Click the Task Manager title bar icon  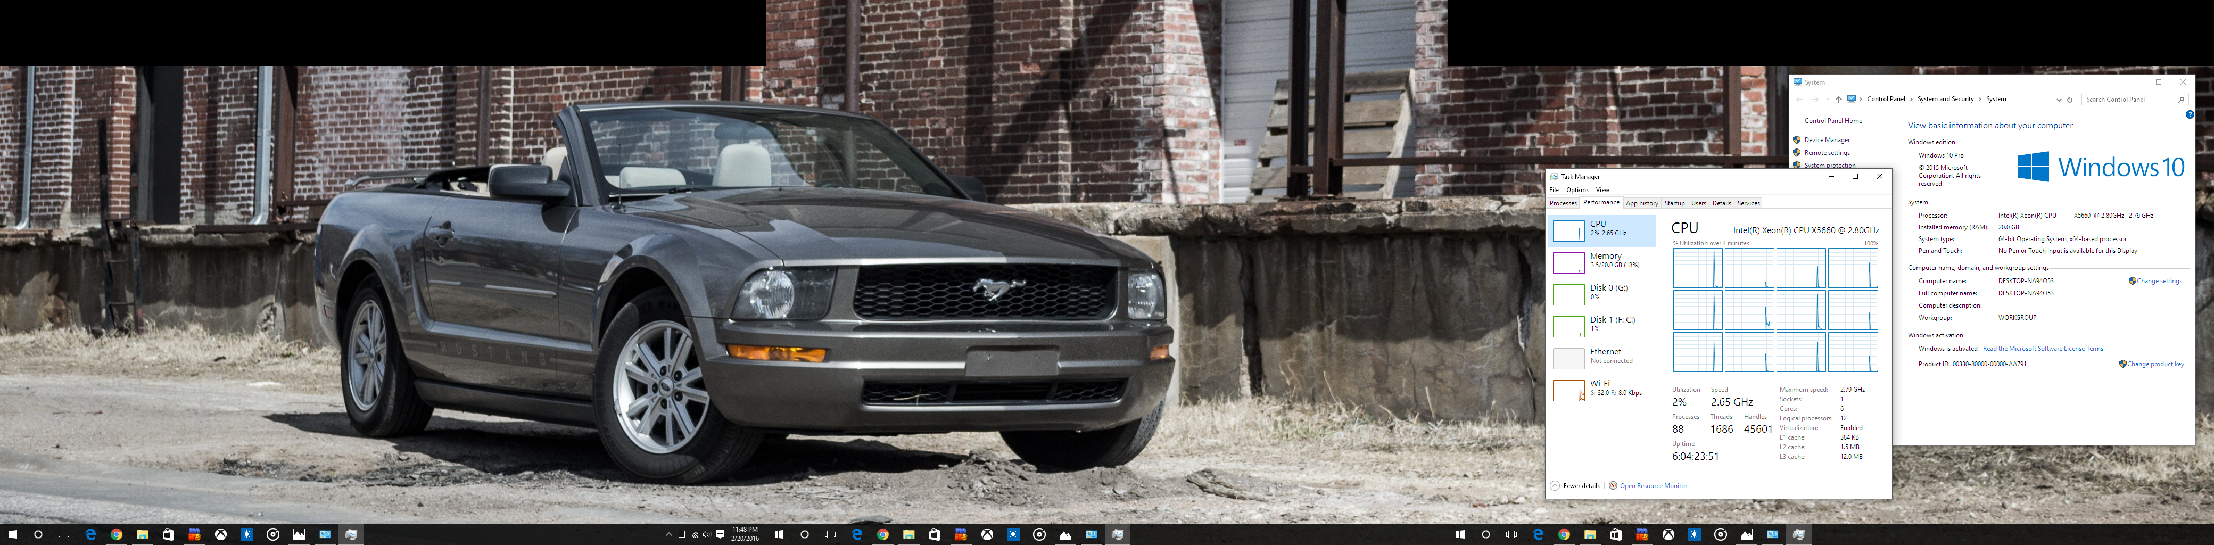click(x=1554, y=176)
